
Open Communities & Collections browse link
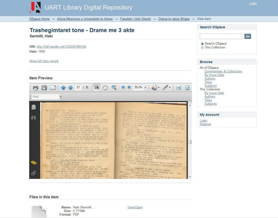point(223,71)
